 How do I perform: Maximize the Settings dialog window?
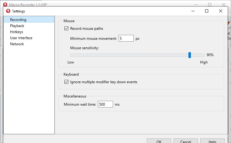pyautogui.click(x=207, y=11)
